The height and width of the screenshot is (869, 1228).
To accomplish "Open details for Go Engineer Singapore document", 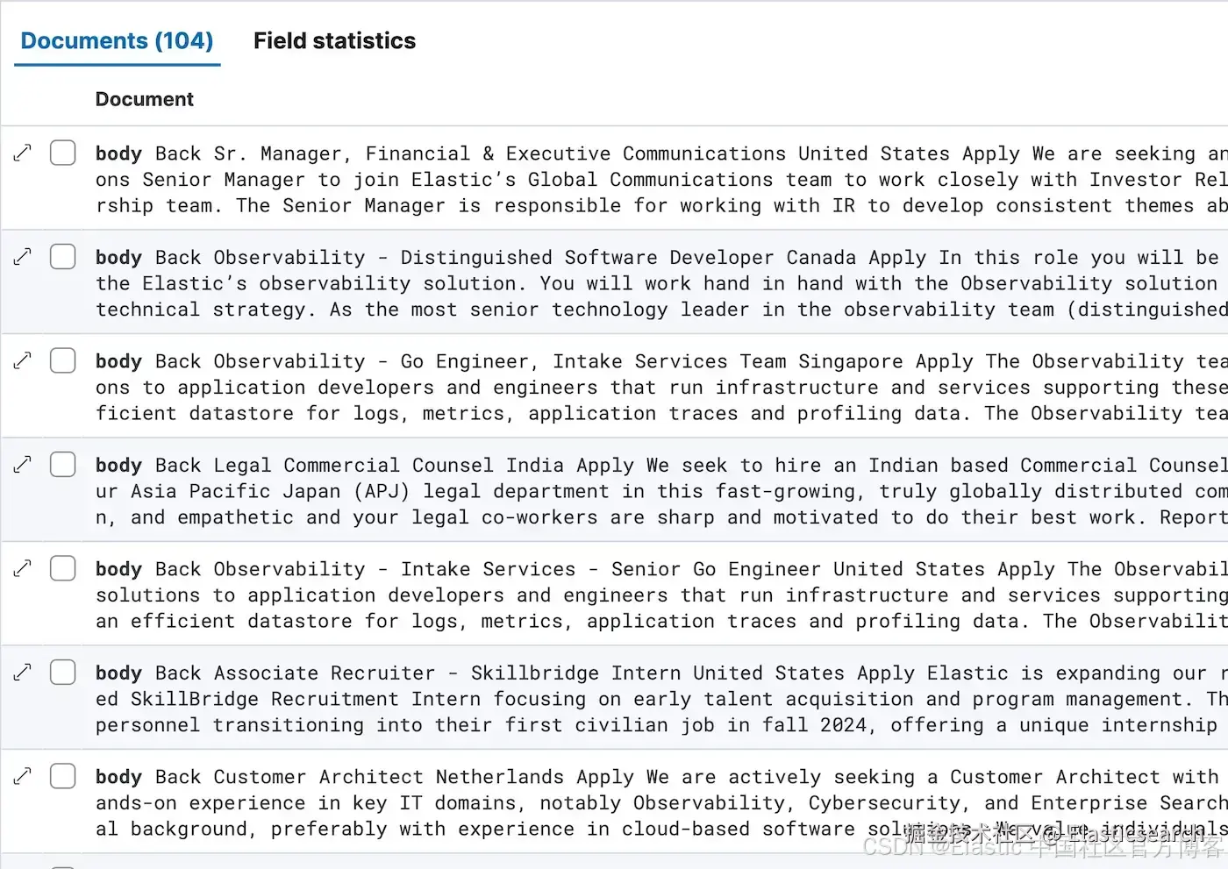I will coord(23,360).
